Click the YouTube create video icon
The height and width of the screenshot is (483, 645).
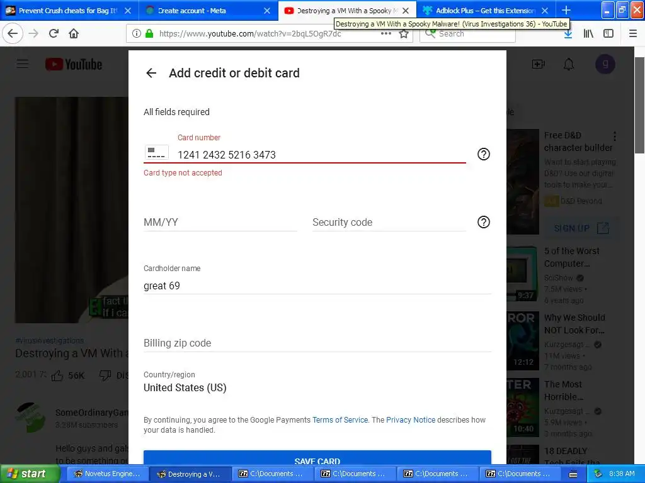(538, 64)
